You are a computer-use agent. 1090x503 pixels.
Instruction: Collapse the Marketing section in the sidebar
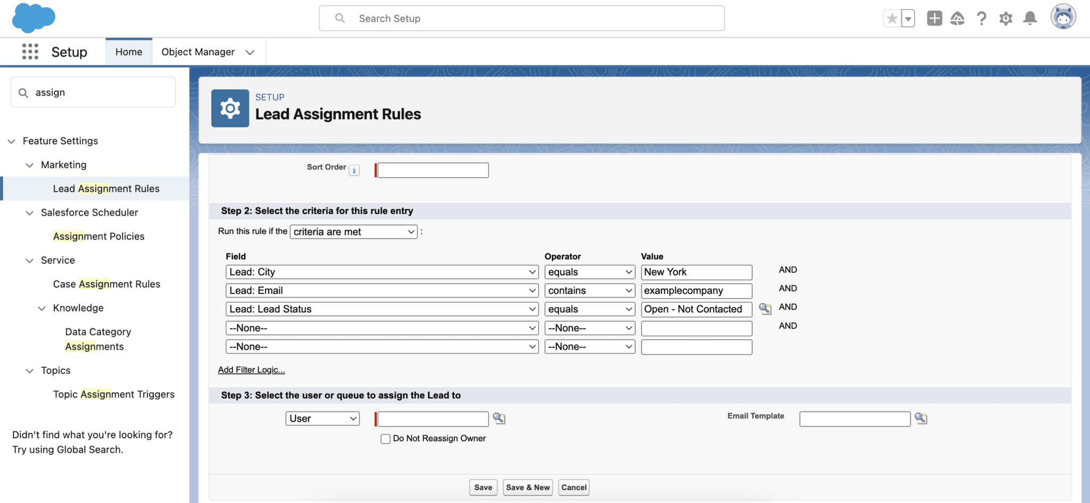tap(30, 165)
